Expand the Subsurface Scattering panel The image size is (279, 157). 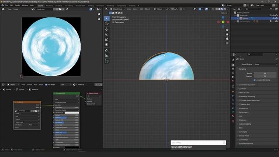point(247,96)
